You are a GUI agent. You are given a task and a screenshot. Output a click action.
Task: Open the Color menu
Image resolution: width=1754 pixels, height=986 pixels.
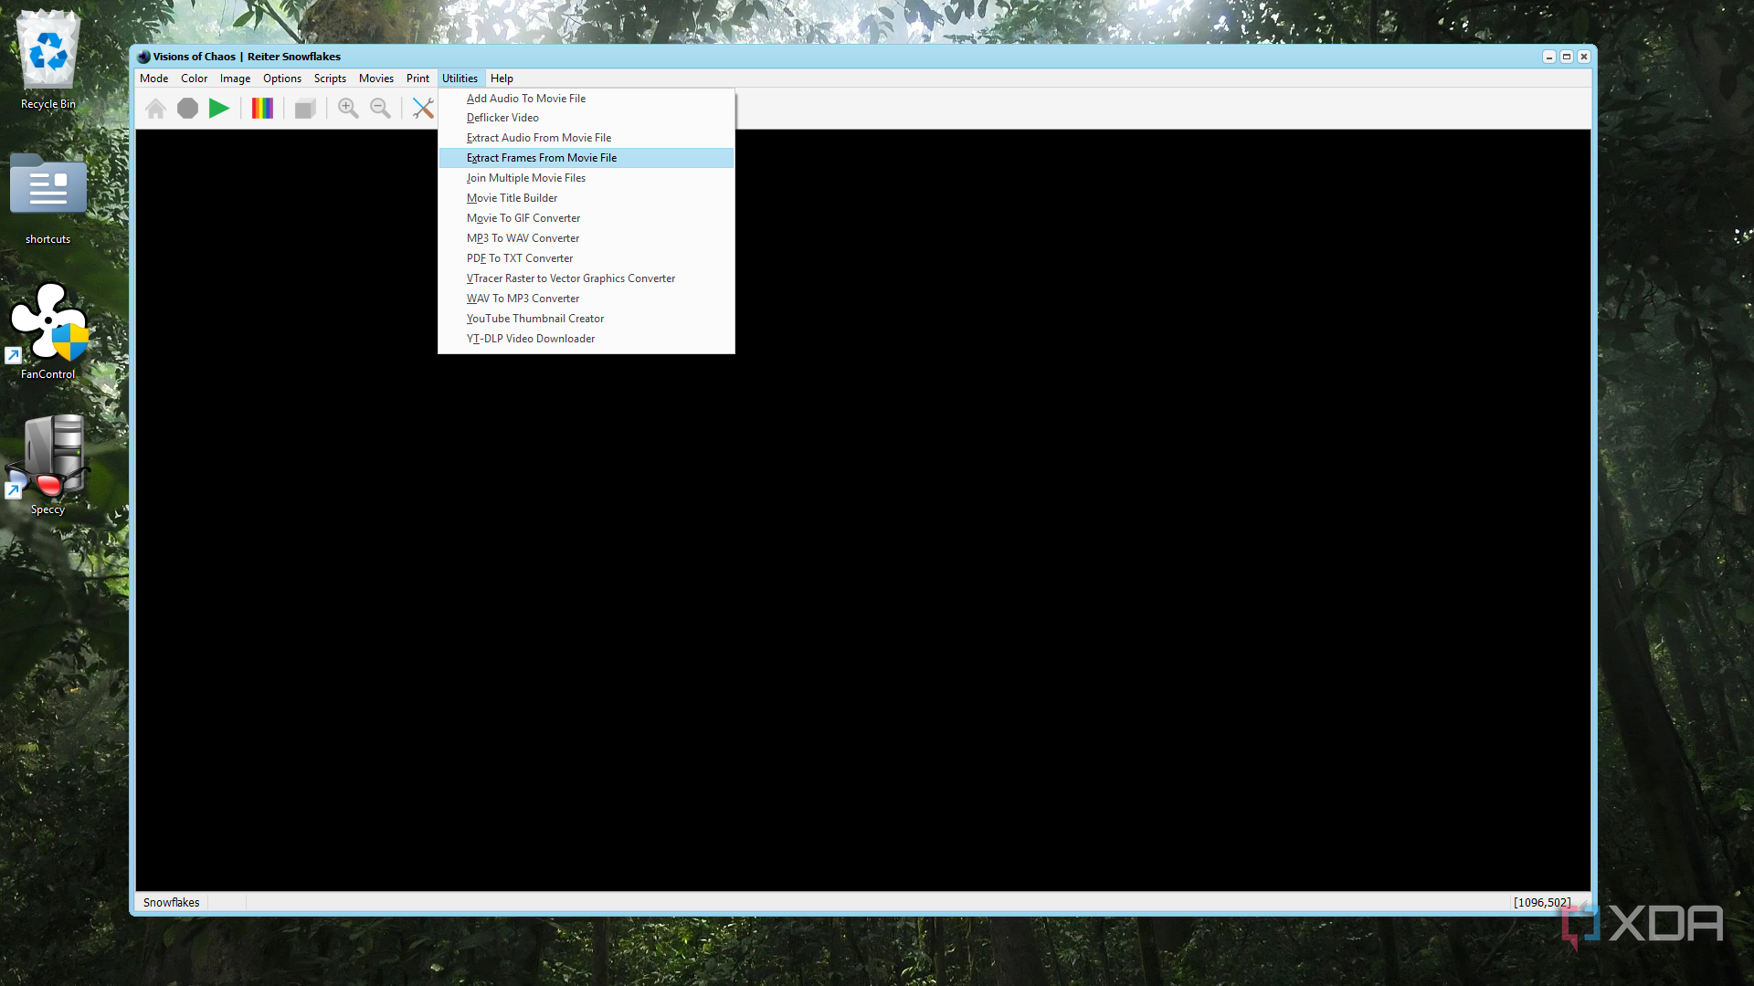[194, 79]
